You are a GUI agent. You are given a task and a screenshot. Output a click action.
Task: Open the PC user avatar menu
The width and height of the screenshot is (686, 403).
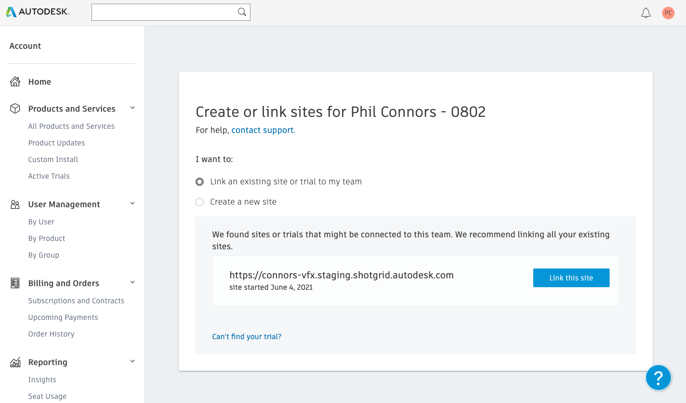pyautogui.click(x=668, y=13)
